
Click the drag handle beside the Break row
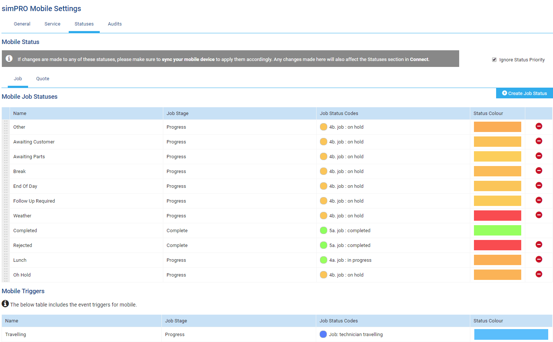5,171
